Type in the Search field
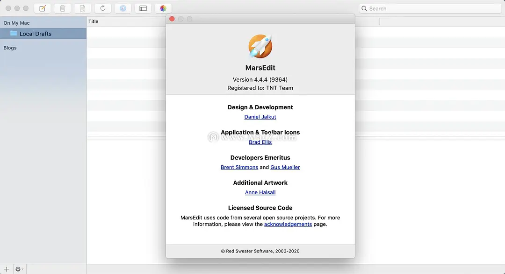505x274 pixels. (x=430, y=9)
